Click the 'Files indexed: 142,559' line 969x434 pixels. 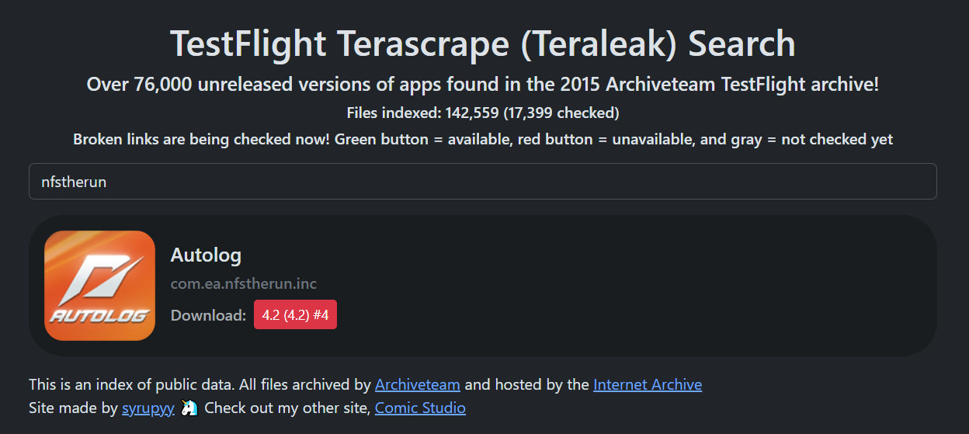[482, 113]
